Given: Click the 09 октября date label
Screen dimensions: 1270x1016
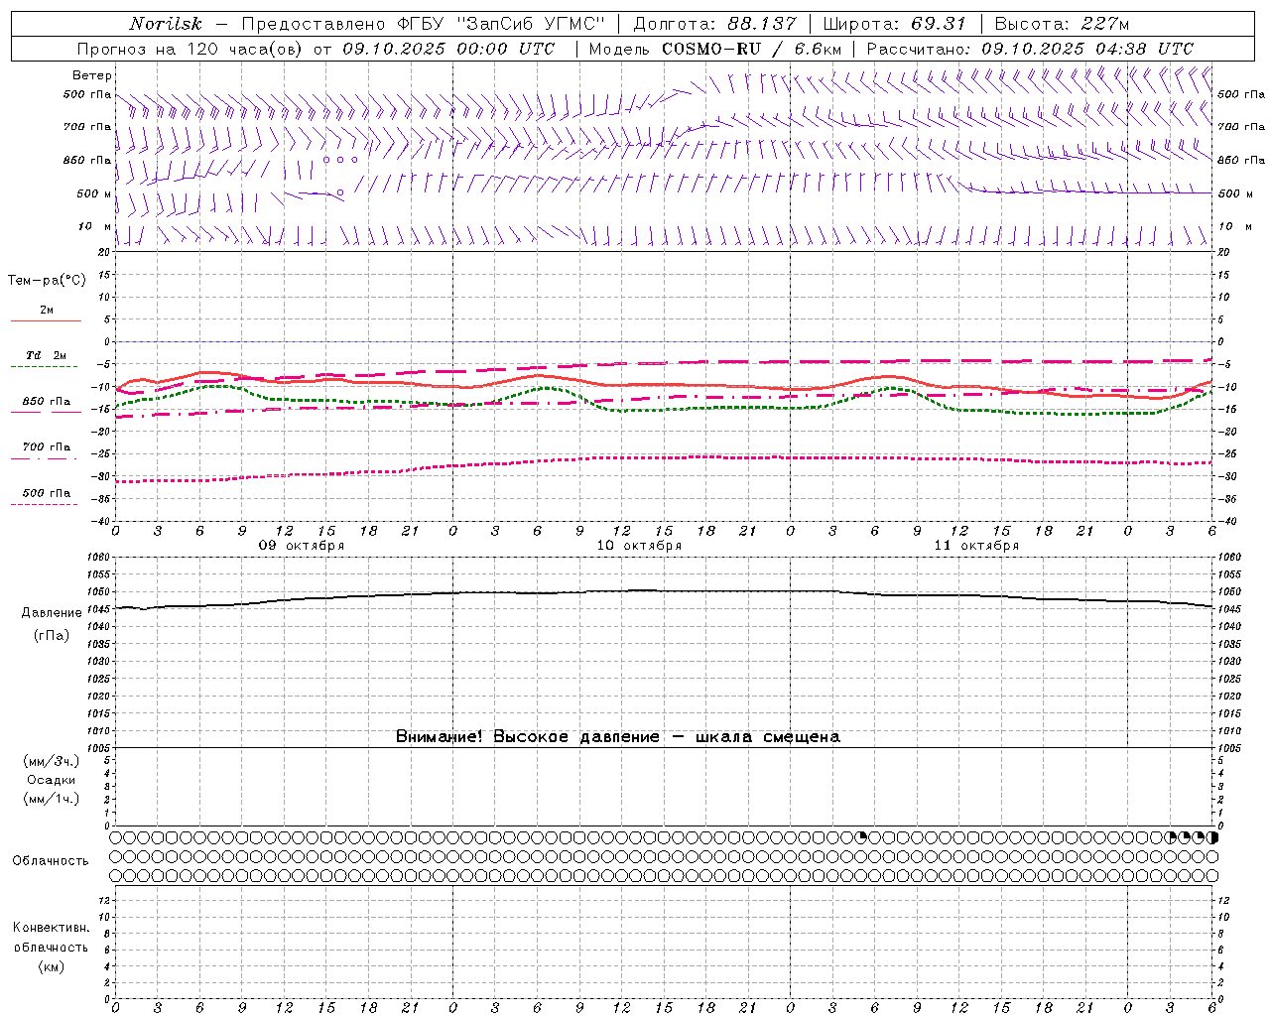Looking at the screenshot, I should (x=302, y=546).
